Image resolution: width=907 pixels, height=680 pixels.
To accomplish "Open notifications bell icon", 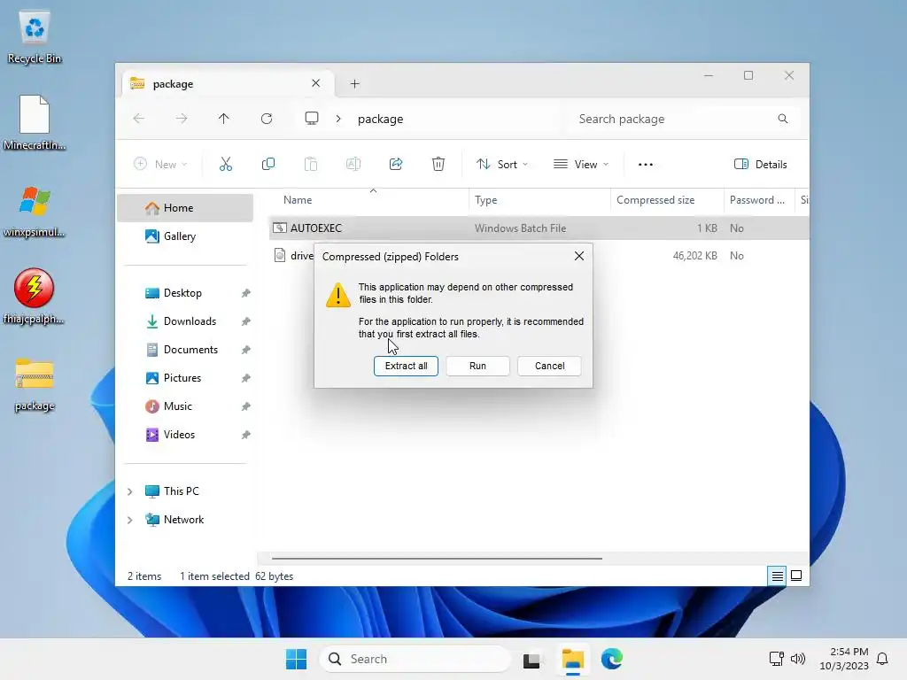I will (x=883, y=659).
